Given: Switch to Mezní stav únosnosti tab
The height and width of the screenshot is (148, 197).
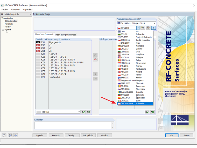Looking at the screenshot, I should coord(44,34).
